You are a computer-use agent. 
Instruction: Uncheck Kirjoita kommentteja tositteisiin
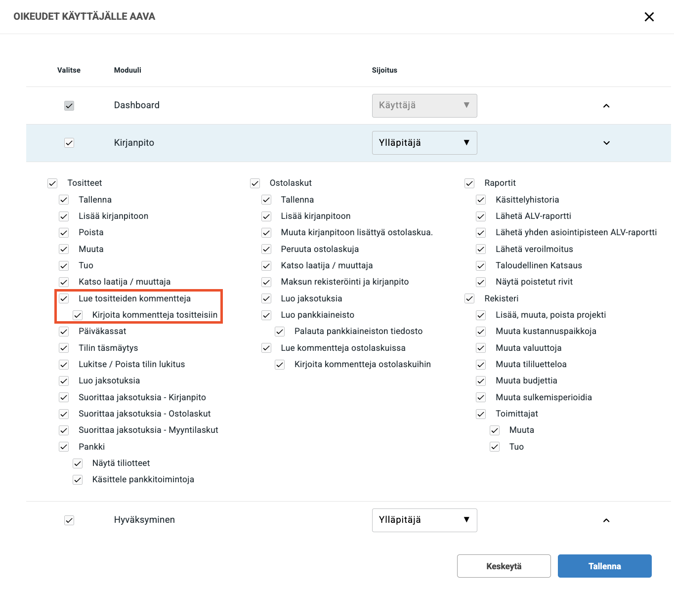pyautogui.click(x=78, y=315)
